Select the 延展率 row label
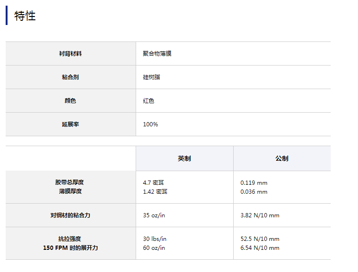 tap(70, 124)
